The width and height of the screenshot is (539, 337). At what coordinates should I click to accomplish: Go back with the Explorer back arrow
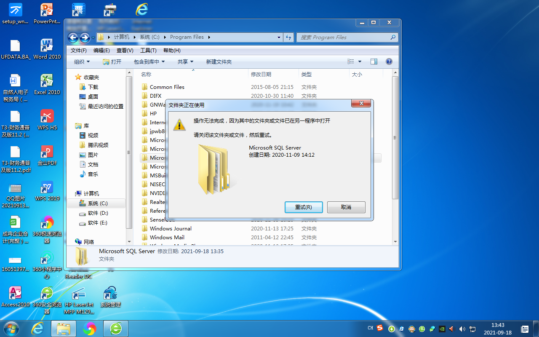(73, 37)
